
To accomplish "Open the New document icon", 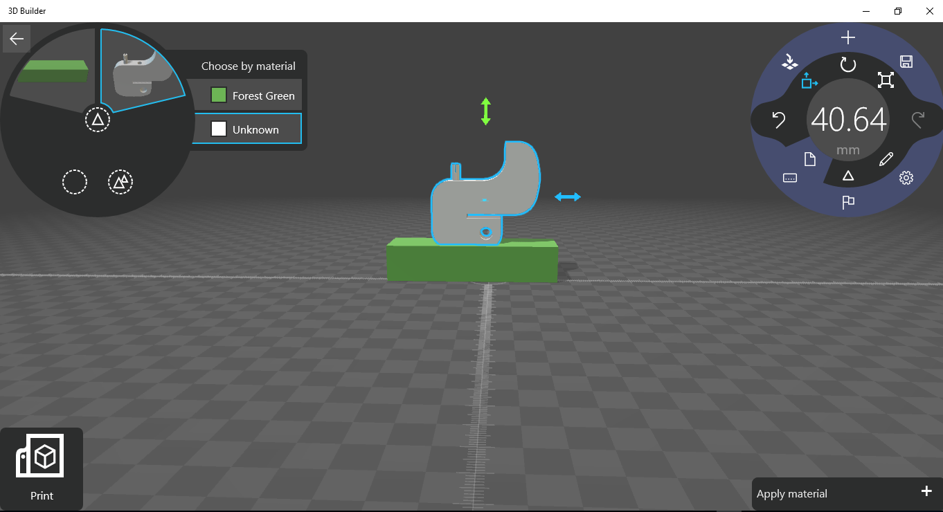I will tap(809, 158).
